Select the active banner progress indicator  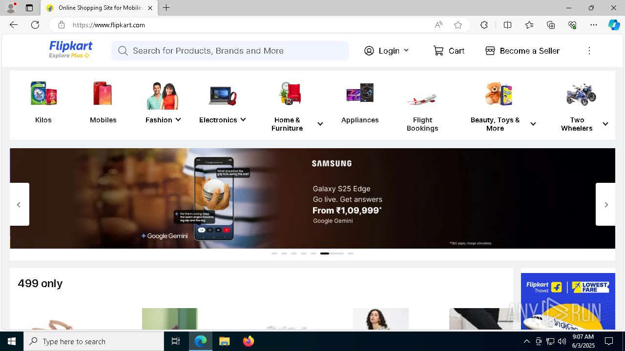[332, 253]
